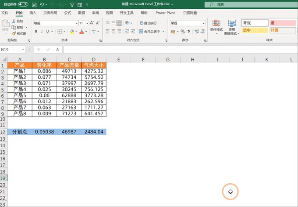Image resolution: width=298 pixels, height=207 pixels.
Task: Apply the 差 (Bad) cell style
Action: coord(282,23)
